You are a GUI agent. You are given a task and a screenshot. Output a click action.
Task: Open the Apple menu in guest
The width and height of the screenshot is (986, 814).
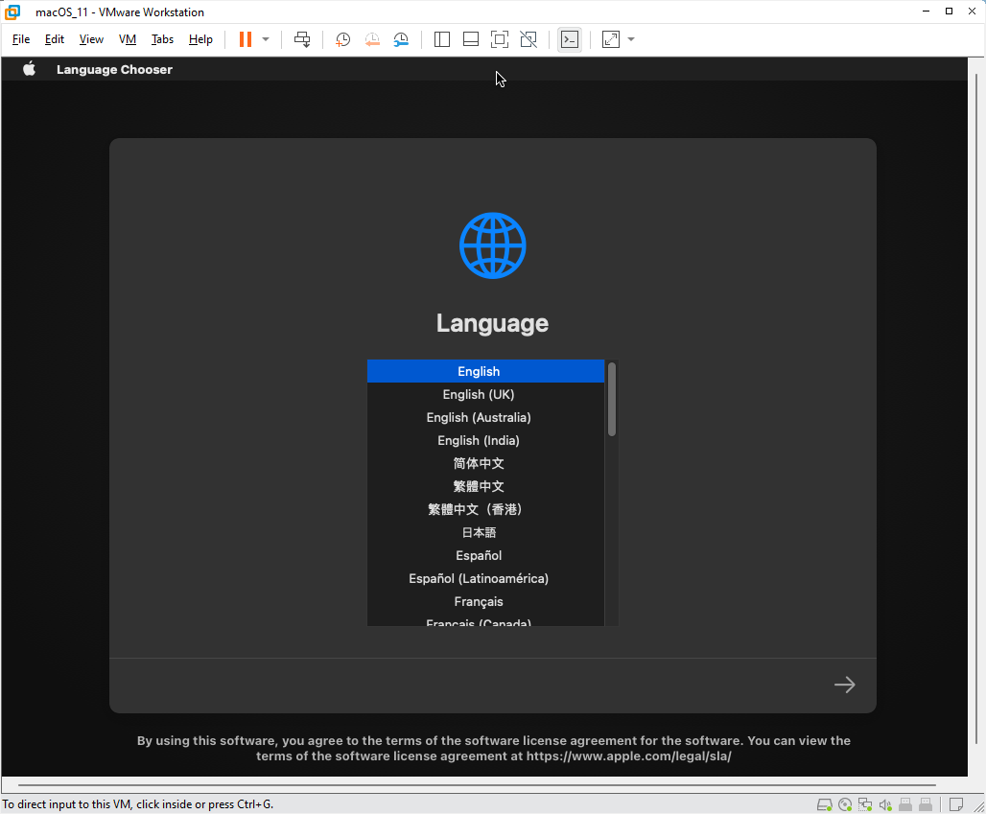pyautogui.click(x=29, y=69)
